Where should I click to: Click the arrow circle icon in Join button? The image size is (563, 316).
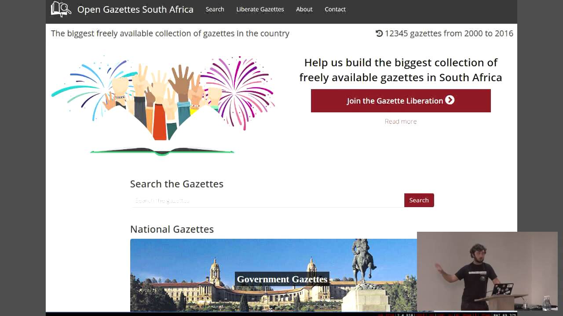tap(450, 100)
